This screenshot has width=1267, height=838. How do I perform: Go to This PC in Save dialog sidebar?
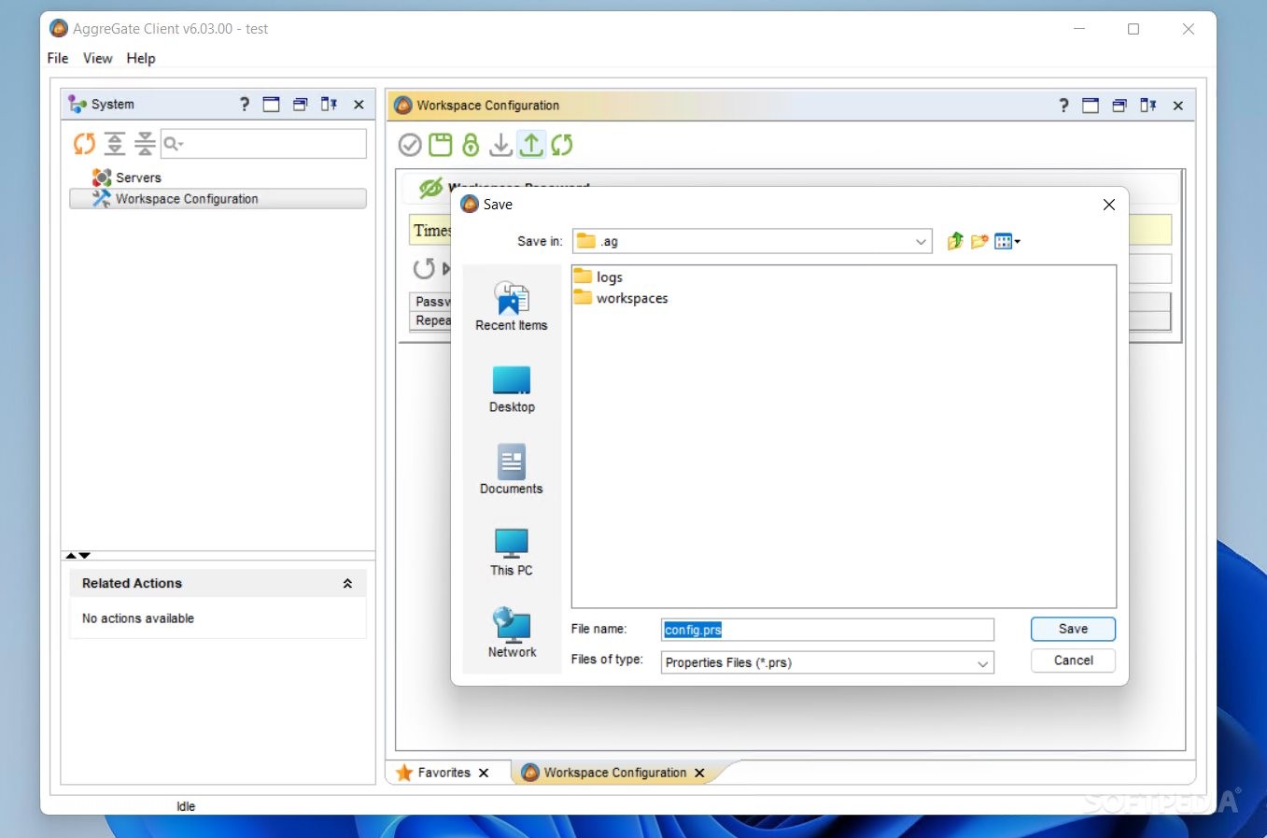pyautogui.click(x=512, y=551)
